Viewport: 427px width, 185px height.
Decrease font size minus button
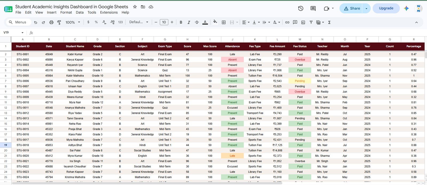point(156,22)
